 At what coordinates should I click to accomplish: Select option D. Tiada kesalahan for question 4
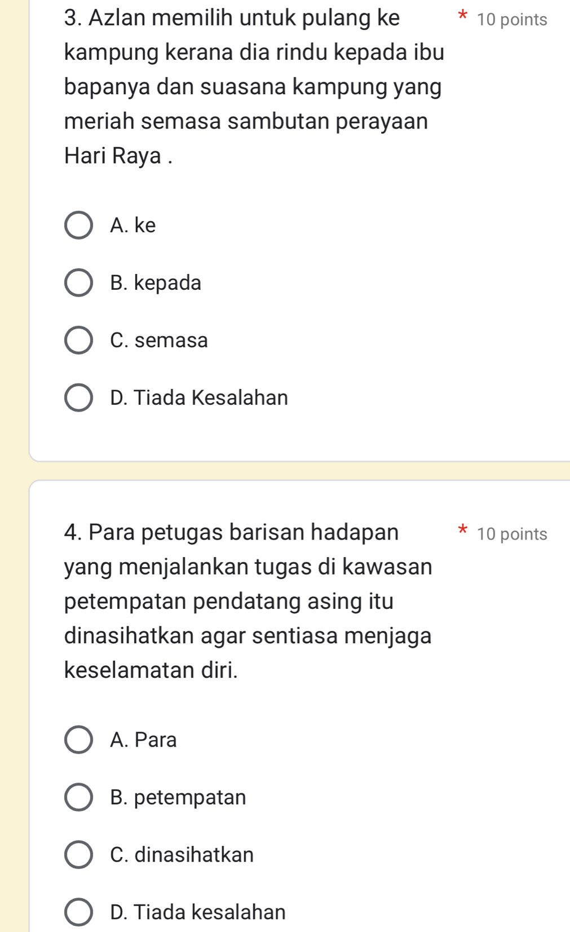[x=79, y=912]
